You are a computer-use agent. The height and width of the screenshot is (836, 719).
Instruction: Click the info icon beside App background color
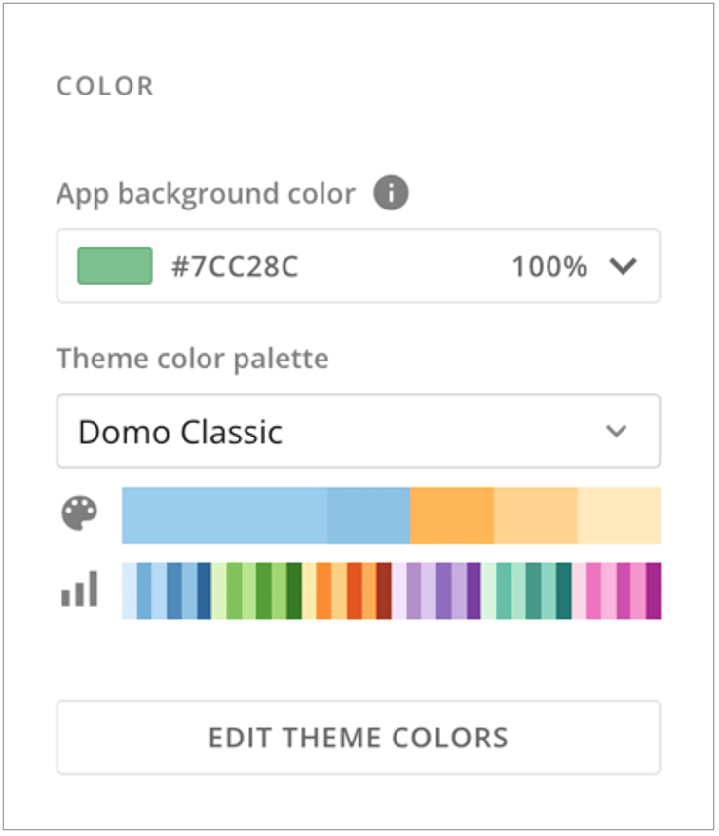[391, 193]
